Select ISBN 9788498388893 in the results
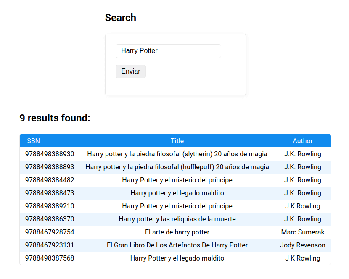Viewport: 349px width, 279px height. pyautogui.click(x=50, y=167)
